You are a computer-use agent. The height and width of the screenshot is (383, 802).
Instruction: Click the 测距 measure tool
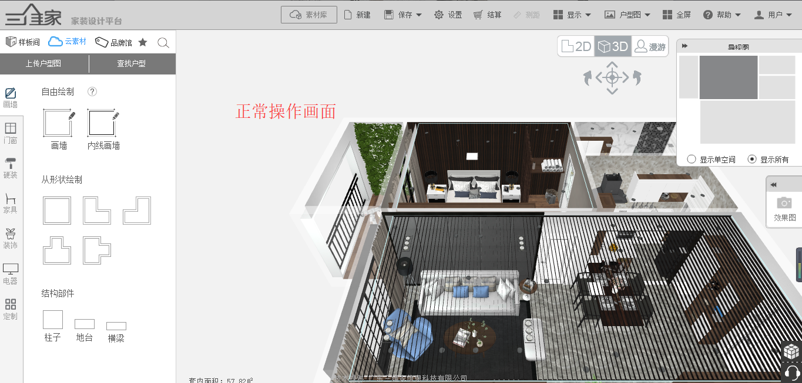[526, 15]
